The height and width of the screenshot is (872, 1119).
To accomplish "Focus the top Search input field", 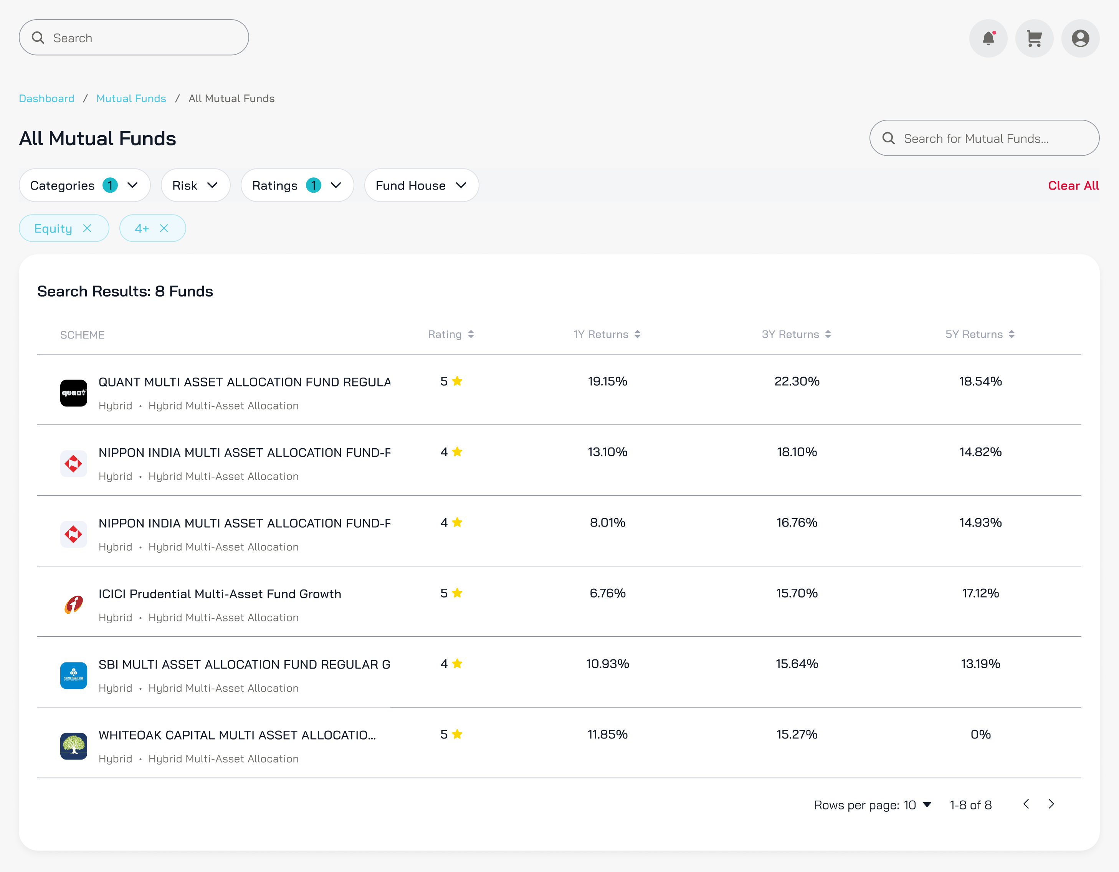I will tap(134, 37).
